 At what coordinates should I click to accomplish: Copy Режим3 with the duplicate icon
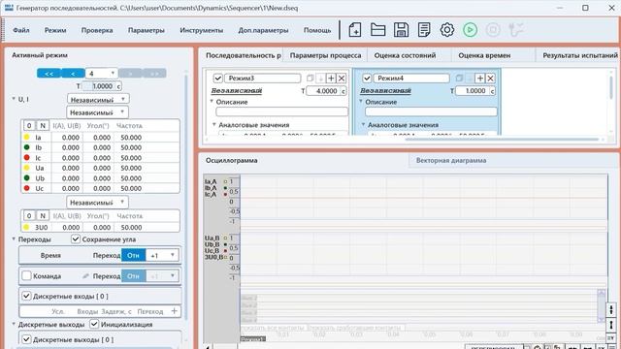click(310, 79)
